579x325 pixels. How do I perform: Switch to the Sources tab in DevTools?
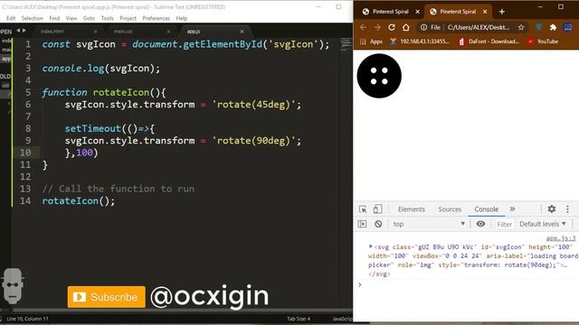pyautogui.click(x=450, y=209)
